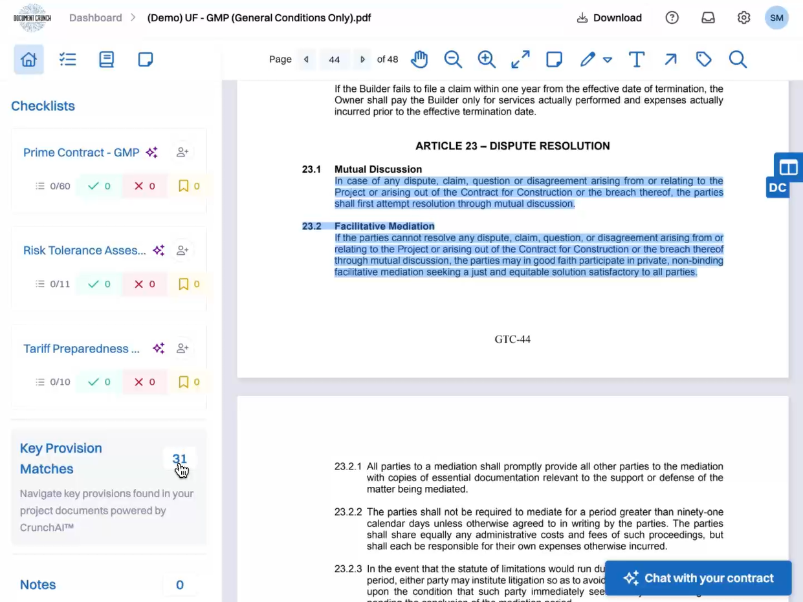Go to the previous page arrow

(x=306, y=59)
